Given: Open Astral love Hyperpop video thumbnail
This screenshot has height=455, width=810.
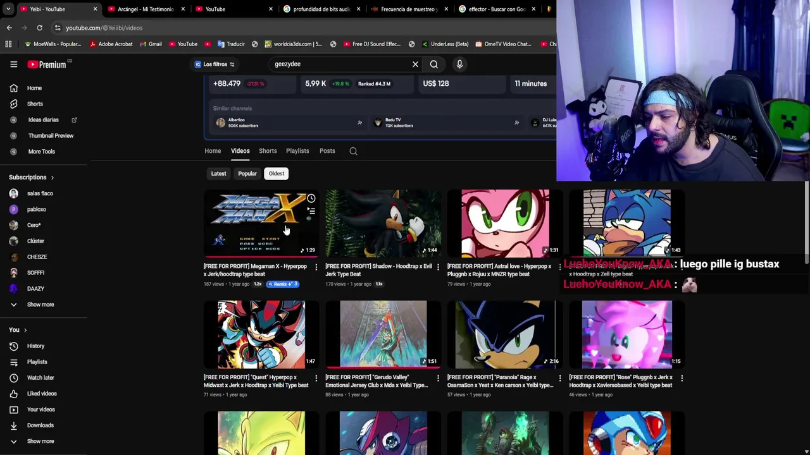Looking at the screenshot, I should click(505, 223).
